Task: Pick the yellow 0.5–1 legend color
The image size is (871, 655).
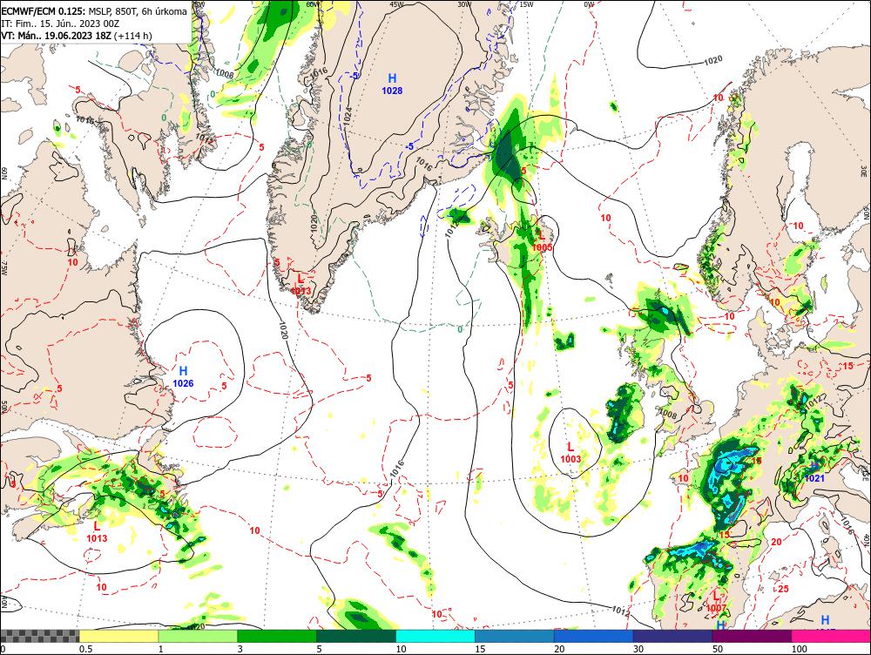Action: pos(118,636)
